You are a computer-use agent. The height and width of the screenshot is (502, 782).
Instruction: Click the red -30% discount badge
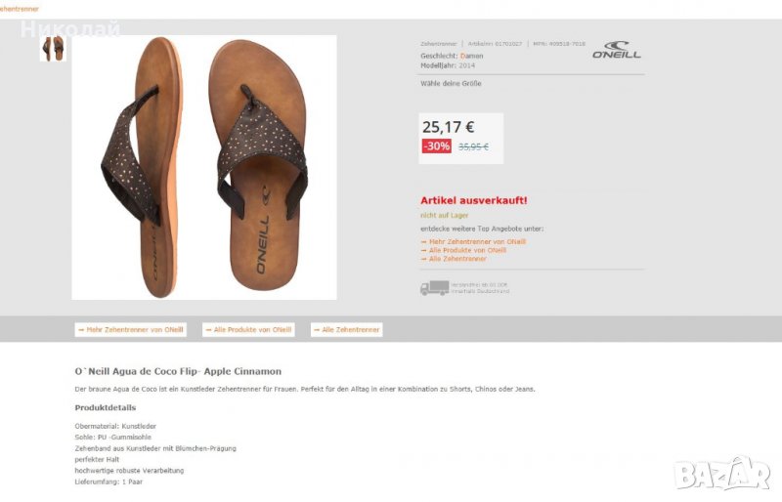coord(437,146)
